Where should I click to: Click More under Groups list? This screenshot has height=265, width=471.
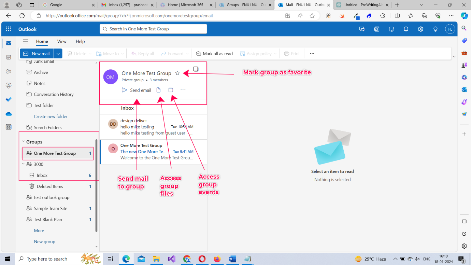(39, 231)
